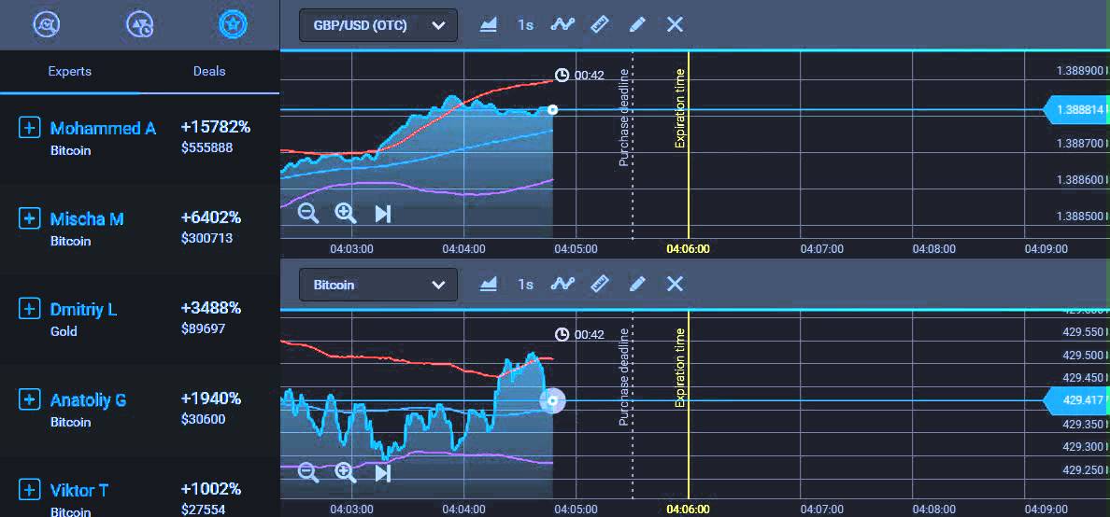
Task: Open Mohammed A expert profile
Action: [x=103, y=129]
